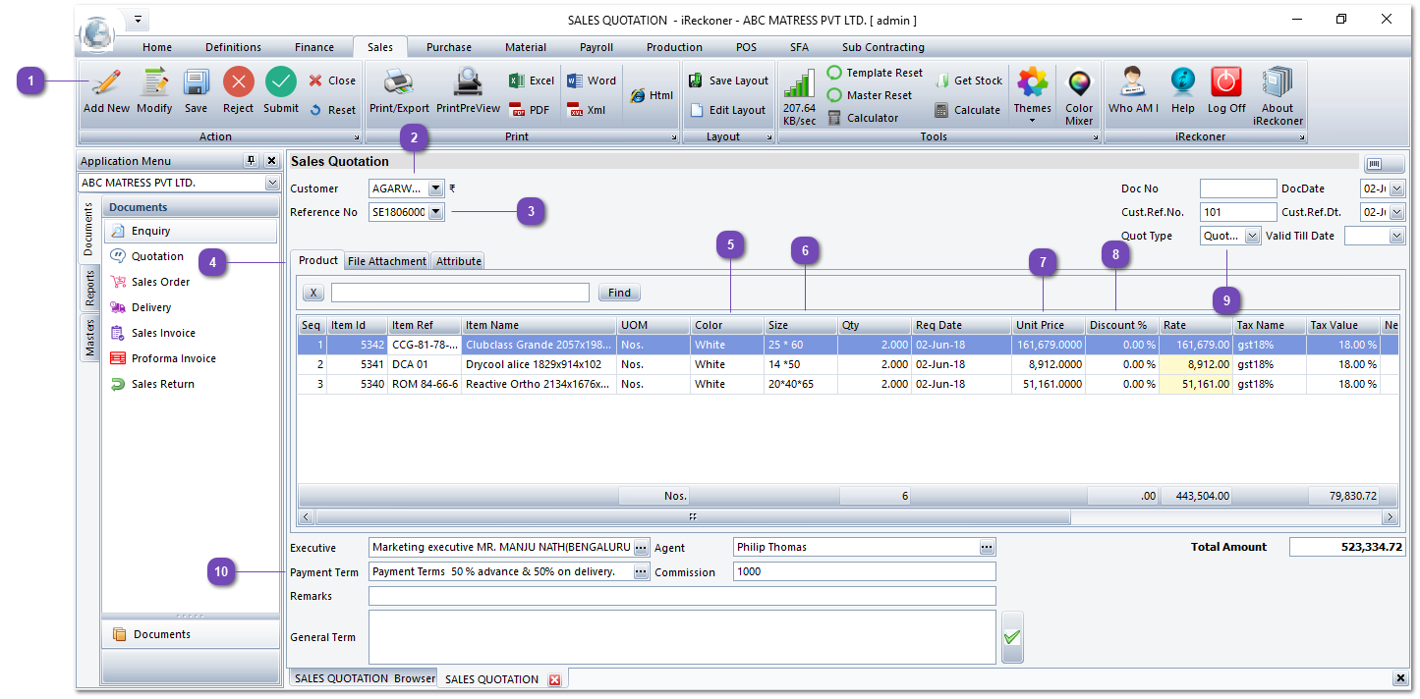
Task: Open the File Attachment tab
Action: tap(387, 261)
